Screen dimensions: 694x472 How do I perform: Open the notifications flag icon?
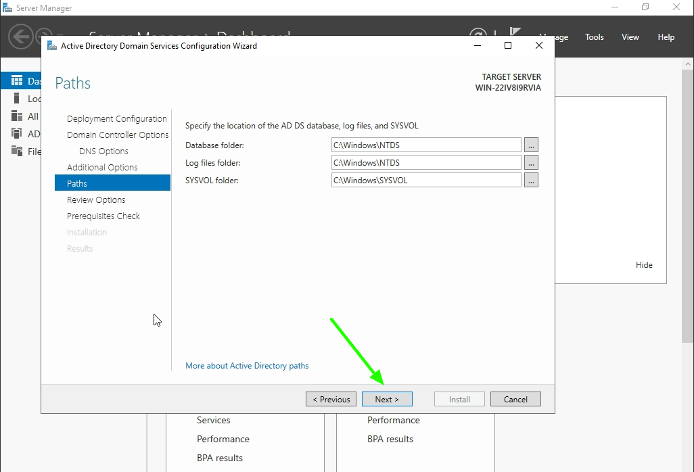click(x=515, y=31)
